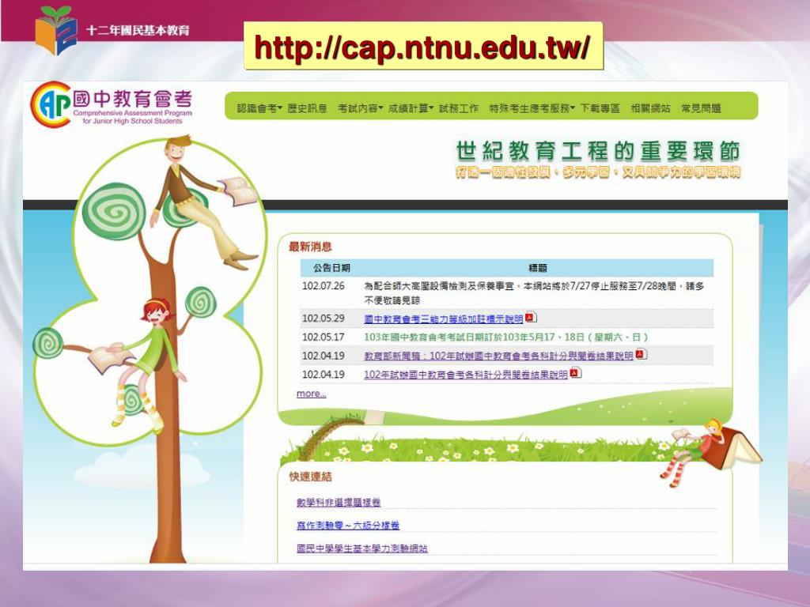Expand the 認識會考 dropdown menu
Screen dimensions: 810x607
coord(259,108)
